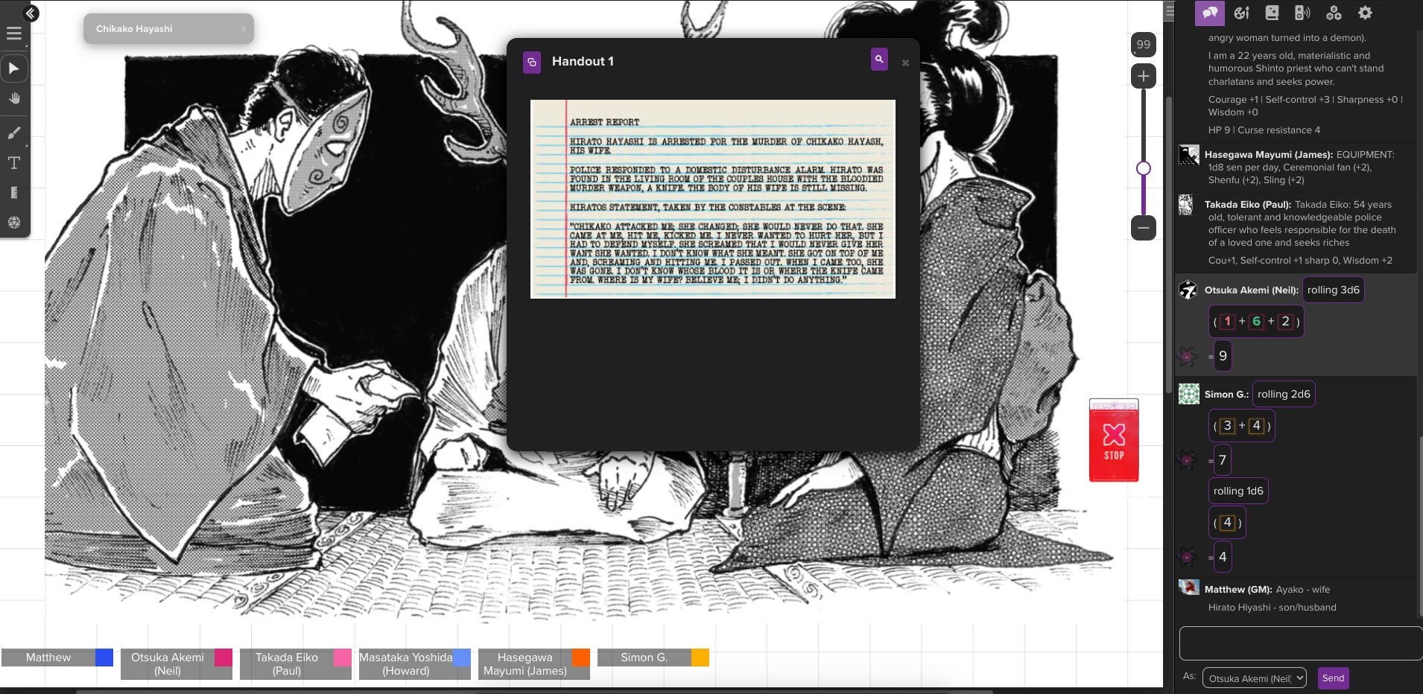Choose the Ruler measure tool
Viewport: 1423px width, 694px height.
(13, 193)
